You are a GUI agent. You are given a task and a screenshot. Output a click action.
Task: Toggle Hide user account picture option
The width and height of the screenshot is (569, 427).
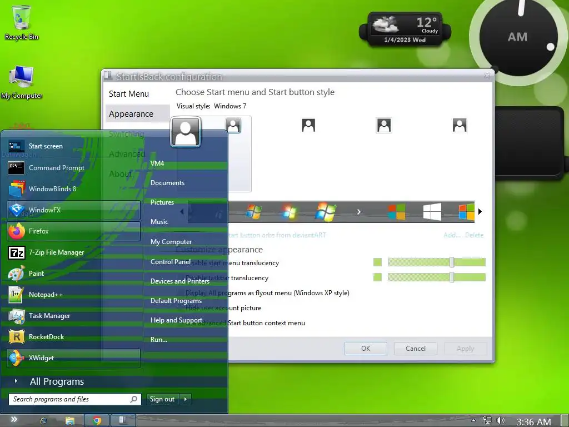click(x=223, y=308)
